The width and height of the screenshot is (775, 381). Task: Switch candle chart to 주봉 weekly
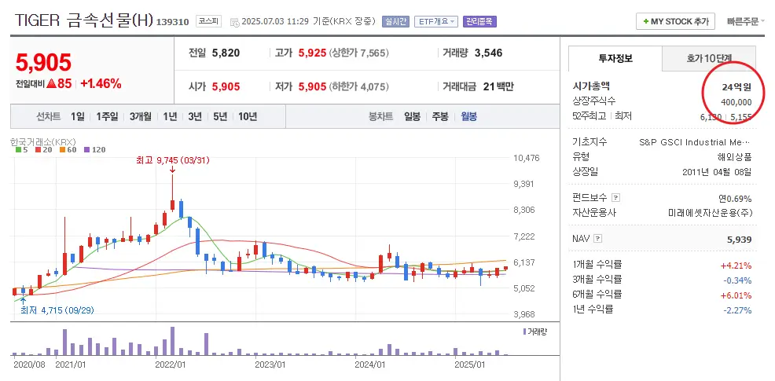coord(439,116)
